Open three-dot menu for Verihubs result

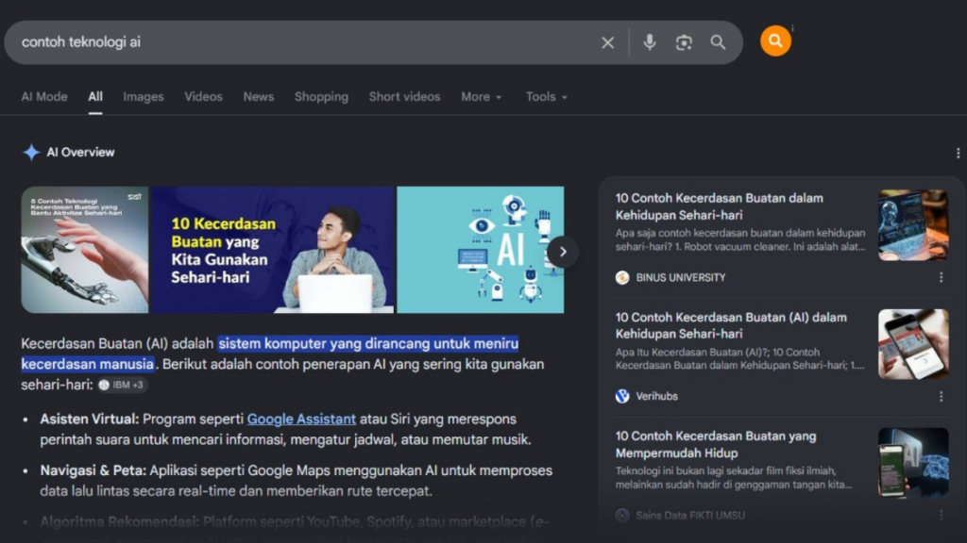pos(941,397)
